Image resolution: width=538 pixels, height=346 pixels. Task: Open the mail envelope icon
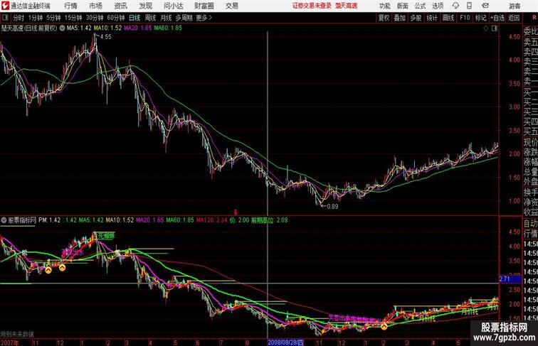coord(485,6)
